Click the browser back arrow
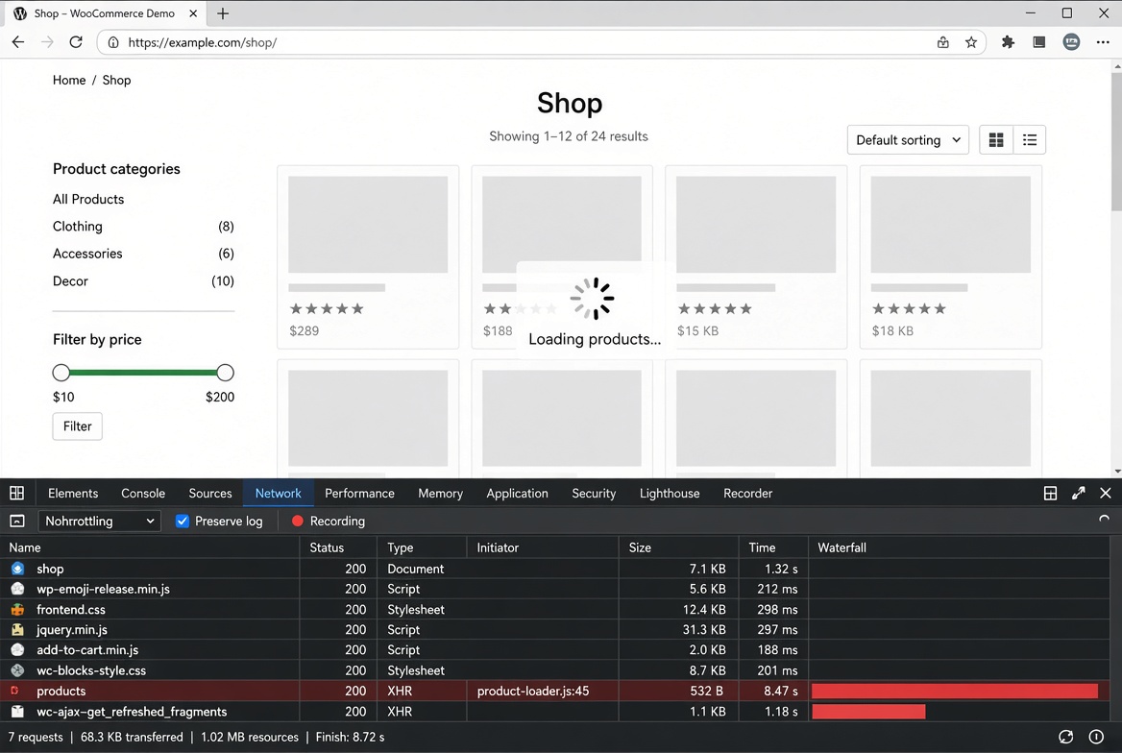 [18, 42]
